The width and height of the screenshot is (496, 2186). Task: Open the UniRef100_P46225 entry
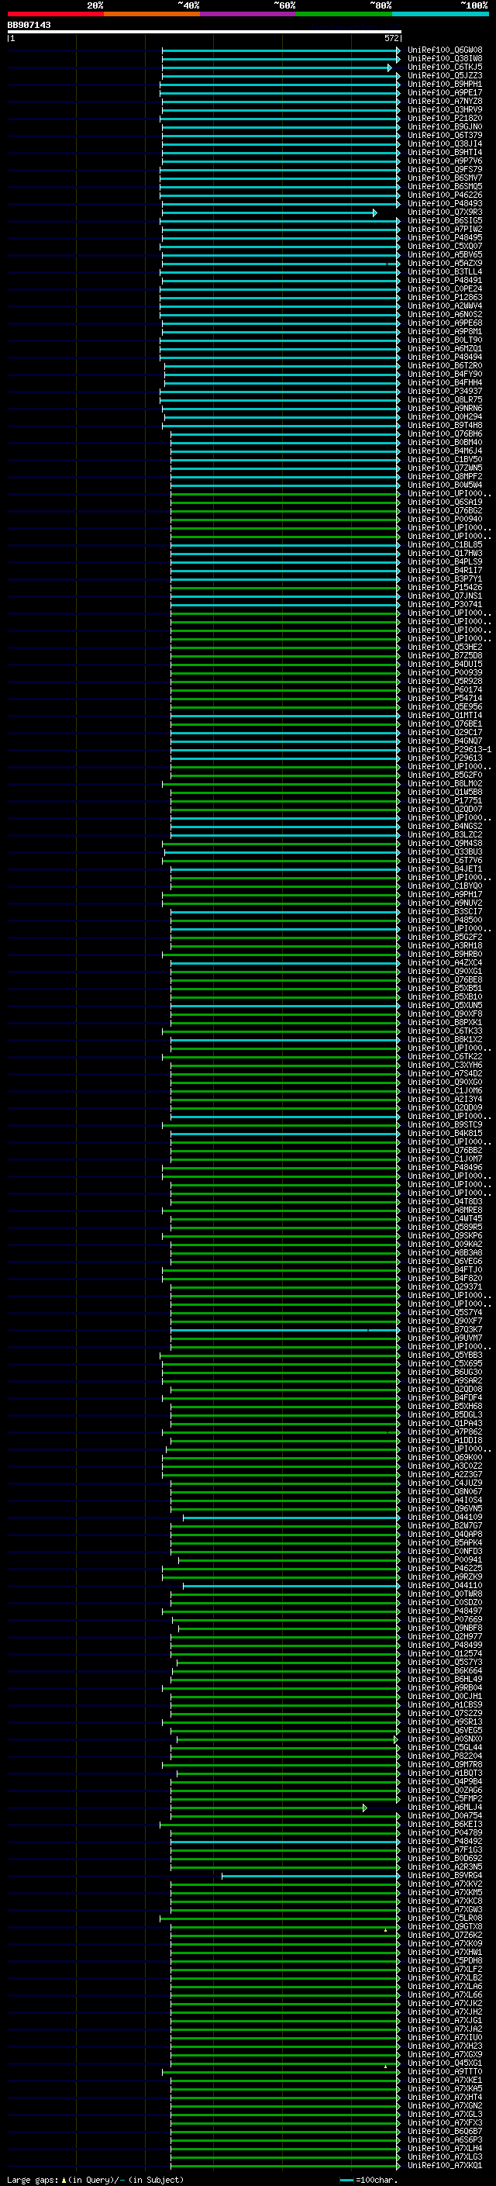point(444,1568)
